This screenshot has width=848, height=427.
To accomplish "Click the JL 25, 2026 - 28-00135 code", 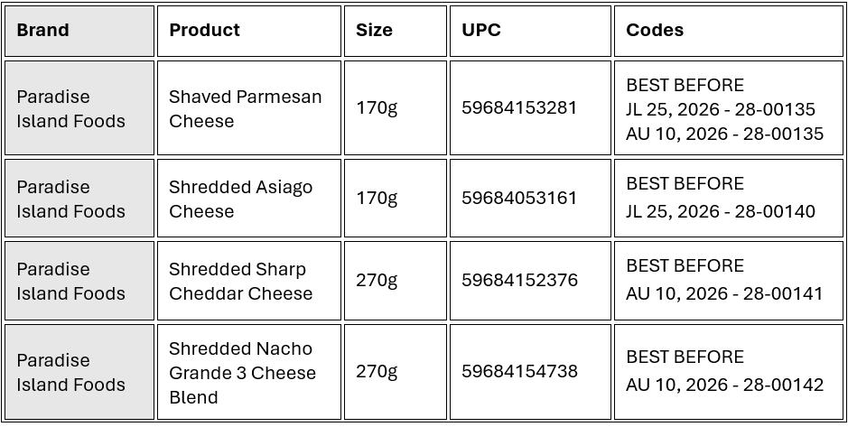I will click(x=720, y=109).
